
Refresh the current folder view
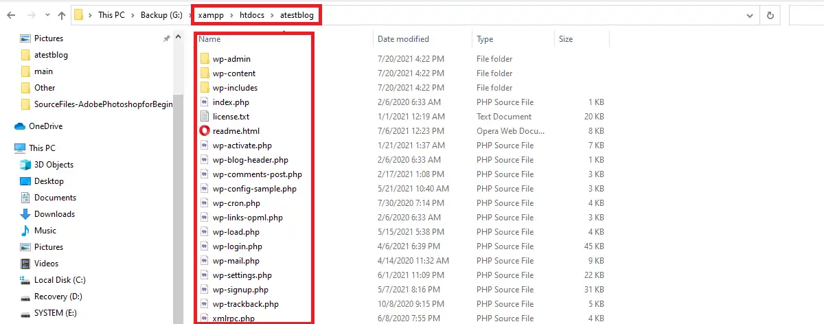(770, 15)
